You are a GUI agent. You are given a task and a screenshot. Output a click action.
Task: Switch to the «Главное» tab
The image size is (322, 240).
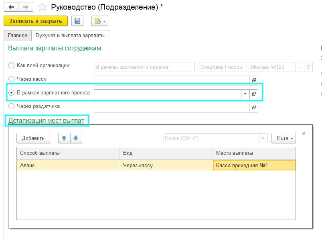(x=17, y=36)
